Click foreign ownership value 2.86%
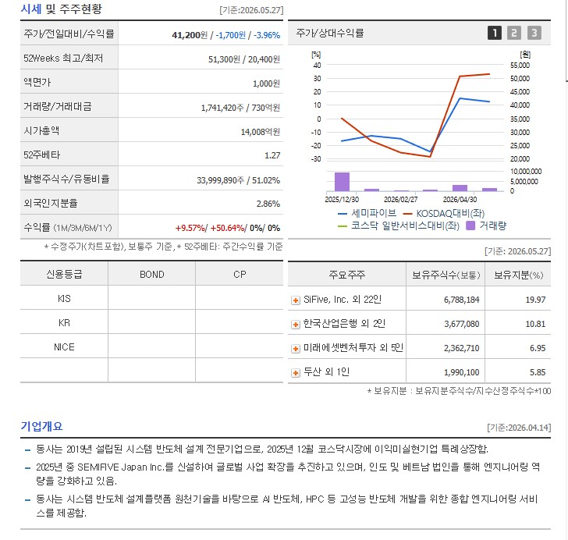Viewport: 568px width, 540px height. [268, 204]
